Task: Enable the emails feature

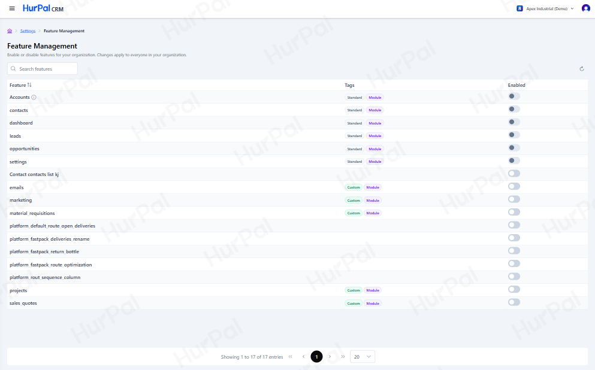Action: click(x=514, y=187)
